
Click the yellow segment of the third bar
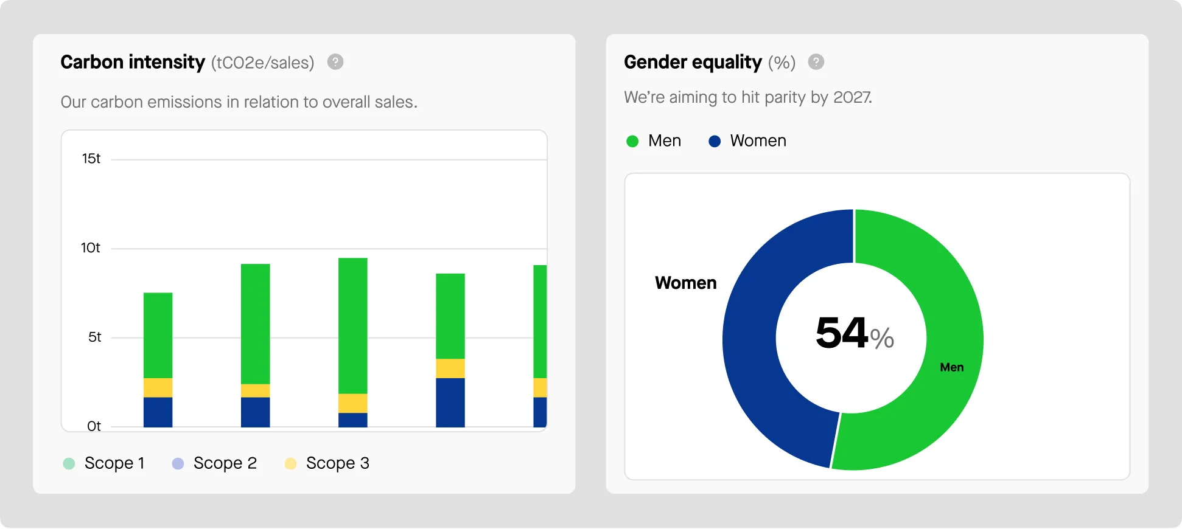coord(352,403)
